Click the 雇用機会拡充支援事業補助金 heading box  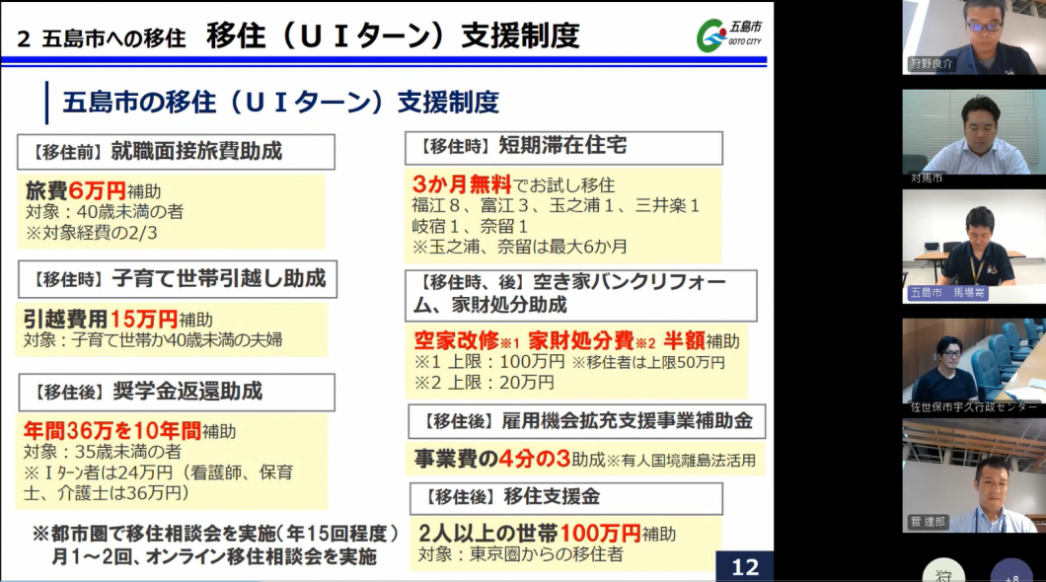pos(586,421)
